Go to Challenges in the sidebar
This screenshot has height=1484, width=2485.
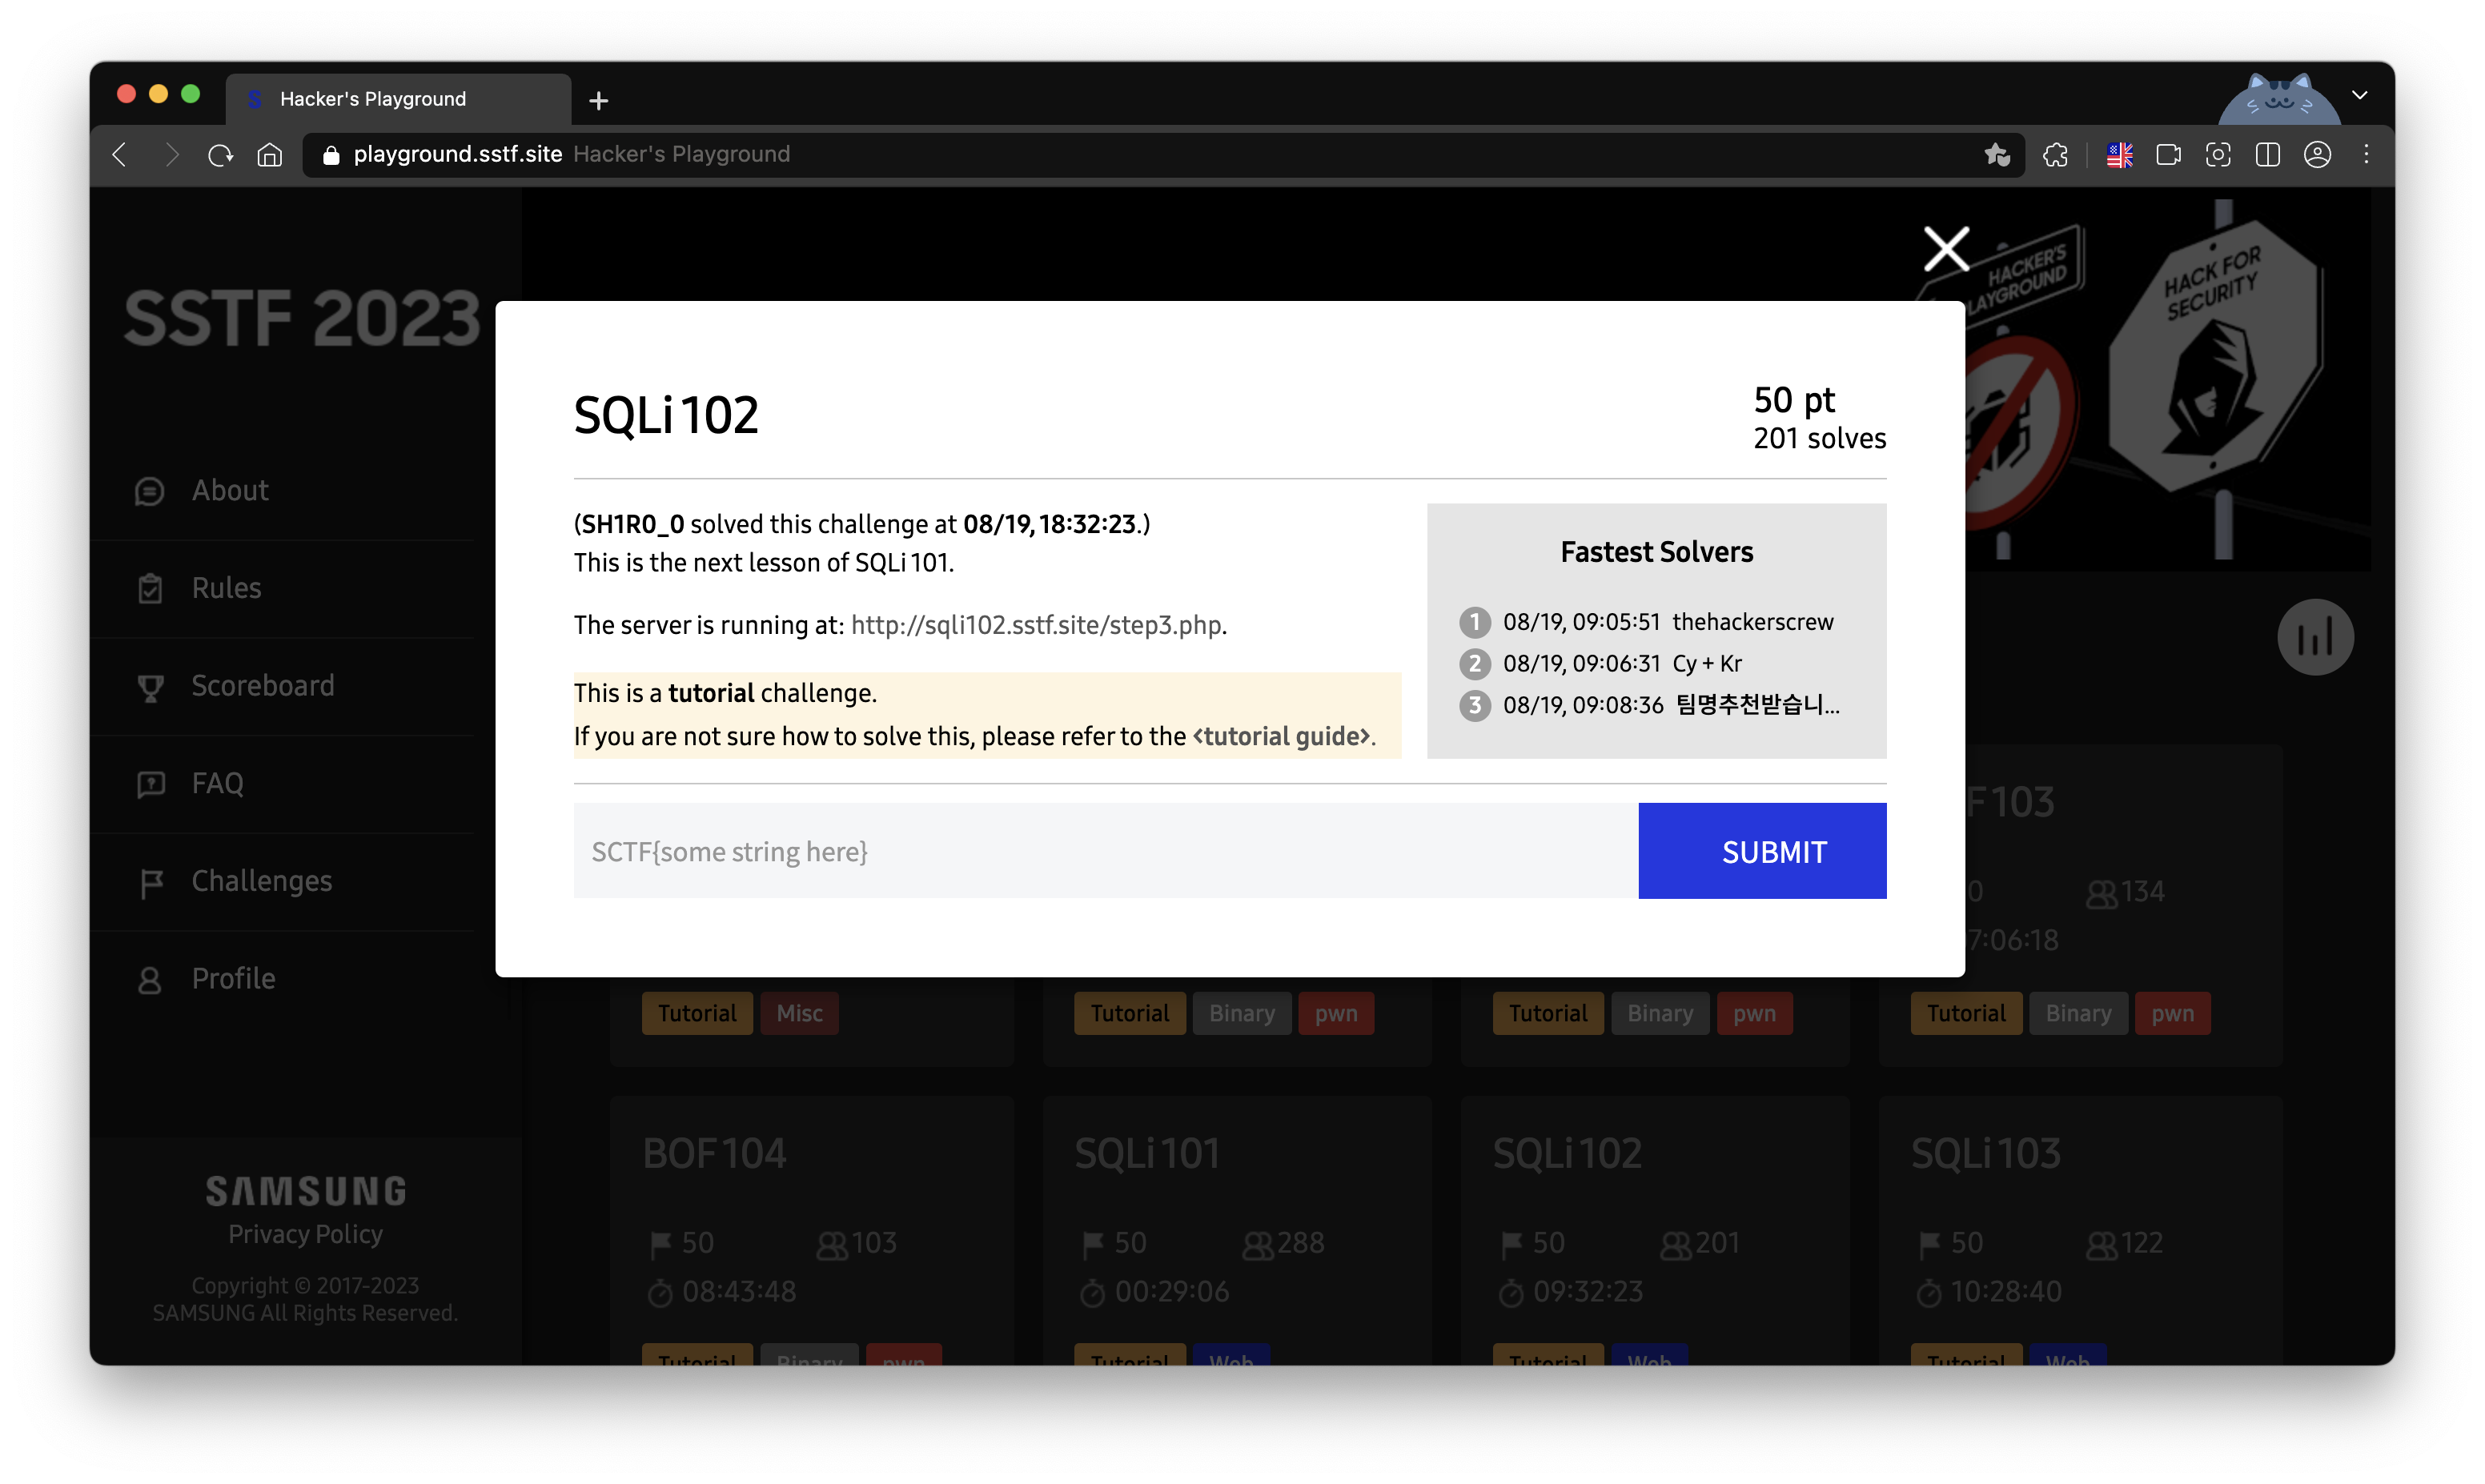pyautogui.click(x=261, y=881)
